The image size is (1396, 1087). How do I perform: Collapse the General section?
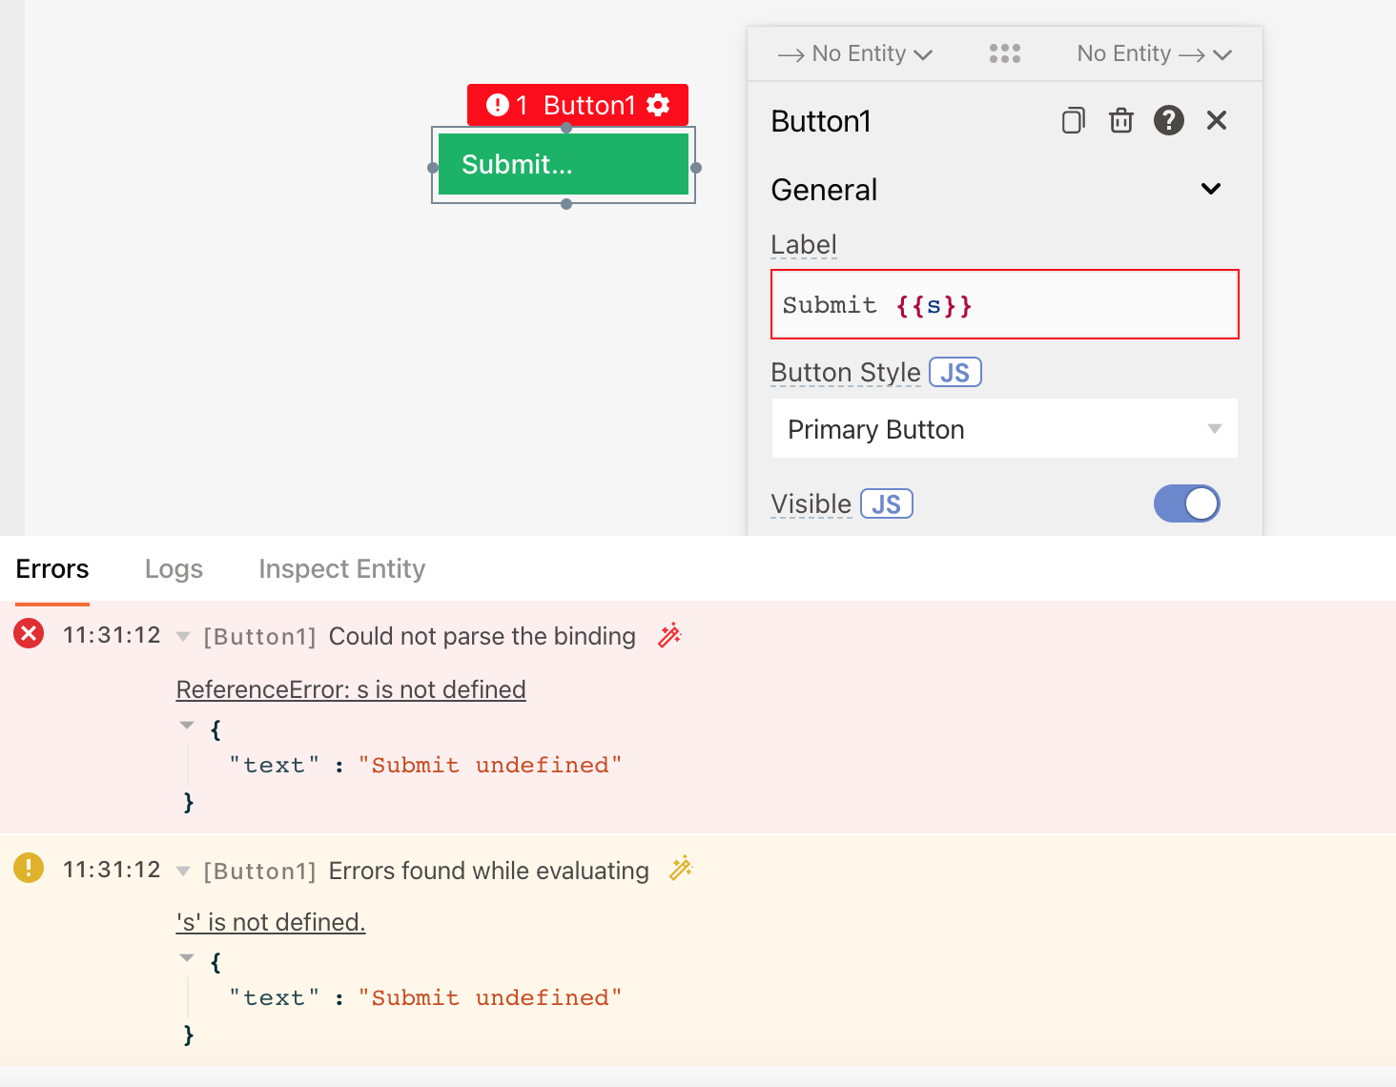(x=1211, y=189)
